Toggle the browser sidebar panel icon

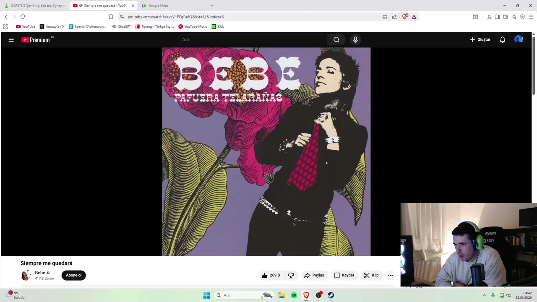[x=497, y=17]
